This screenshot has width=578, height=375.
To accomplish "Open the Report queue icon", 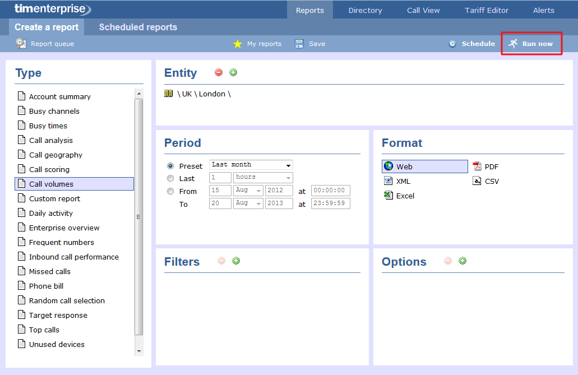I will point(21,44).
